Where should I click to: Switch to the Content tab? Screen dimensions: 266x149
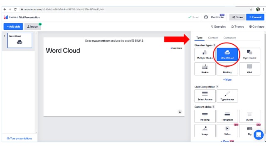tap(213, 38)
